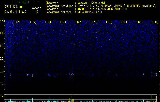Click the 0.7 kHz axis label
Image resolution: width=160 pixels, height=102 pixels.
pyautogui.click(x=2, y=84)
